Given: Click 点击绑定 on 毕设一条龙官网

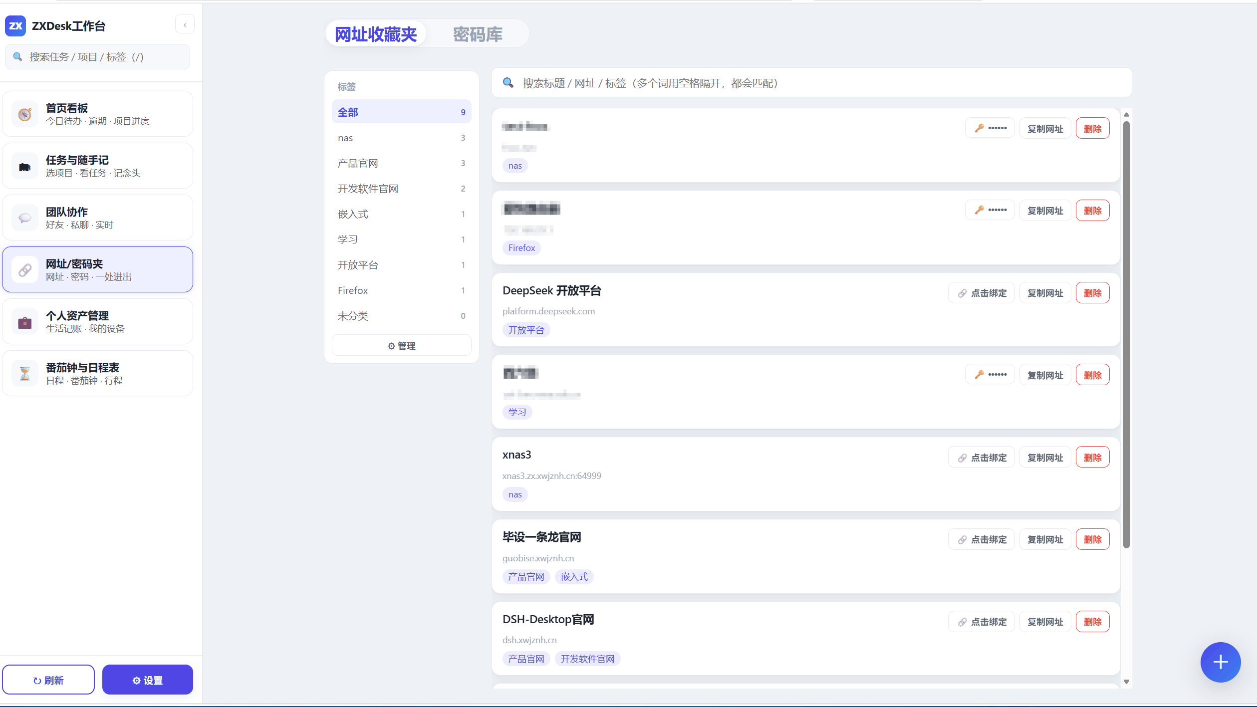Looking at the screenshot, I should [x=982, y=539].
